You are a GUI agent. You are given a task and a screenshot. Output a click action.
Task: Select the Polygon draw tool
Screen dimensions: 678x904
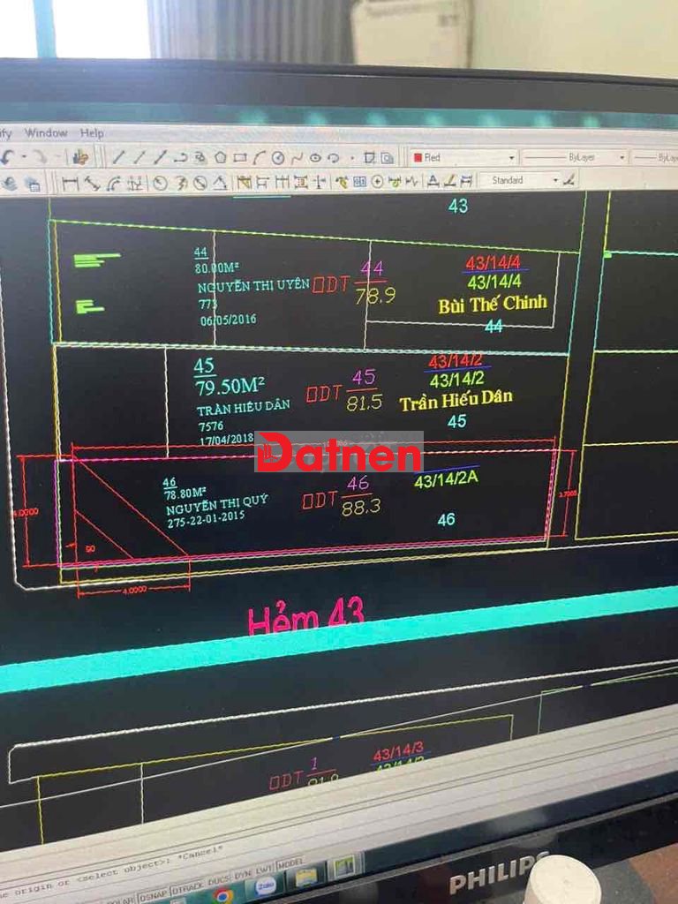pyautogui.click(x=220, y=157)
